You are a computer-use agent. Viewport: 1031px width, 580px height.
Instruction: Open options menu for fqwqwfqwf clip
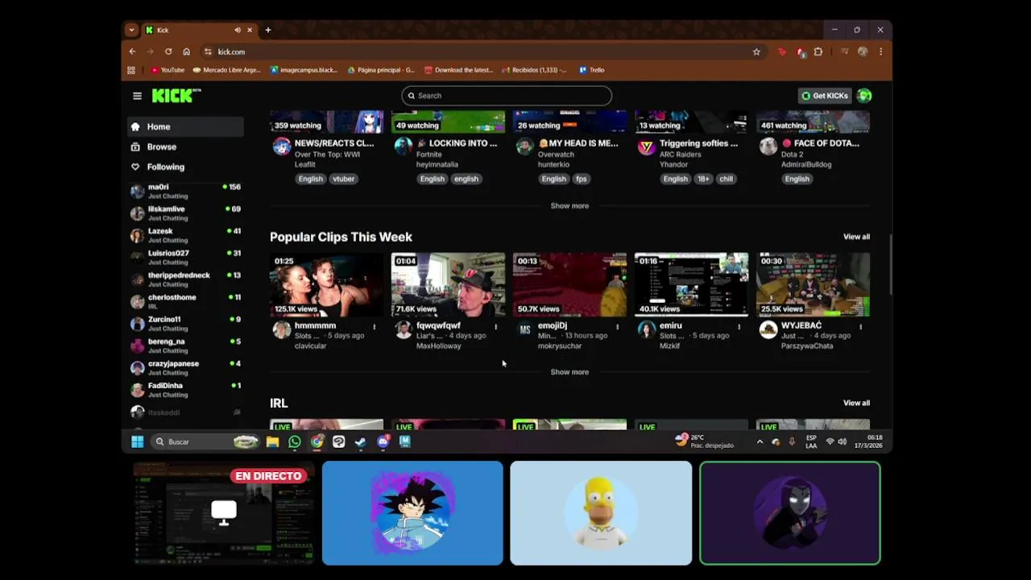(496, 326)
